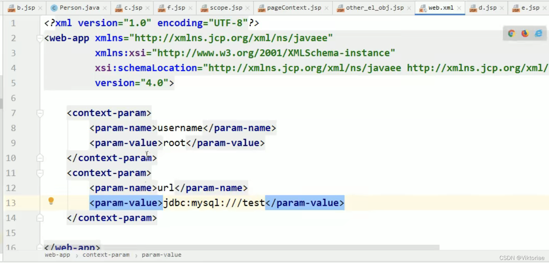Collapse the second context-param fold on line 11
The image size is (549, 263).
click(40, 173)
